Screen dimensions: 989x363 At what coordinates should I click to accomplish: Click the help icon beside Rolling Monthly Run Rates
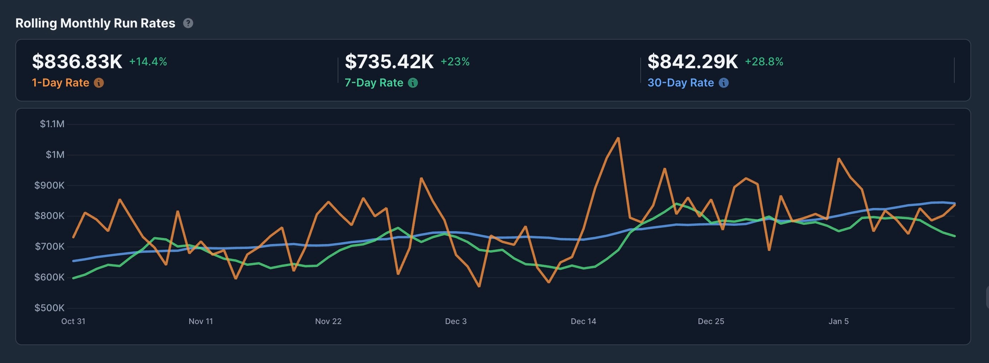[x=188, y=24]
